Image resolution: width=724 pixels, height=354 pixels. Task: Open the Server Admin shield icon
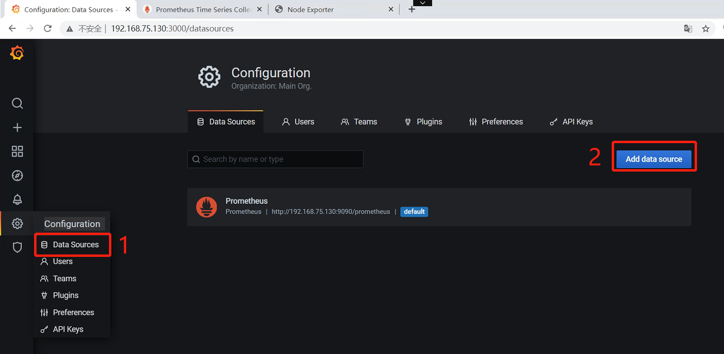pos(17,247)
